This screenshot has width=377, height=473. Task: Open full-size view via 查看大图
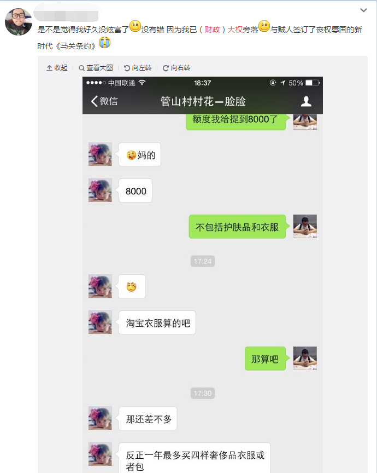(96, 68)
